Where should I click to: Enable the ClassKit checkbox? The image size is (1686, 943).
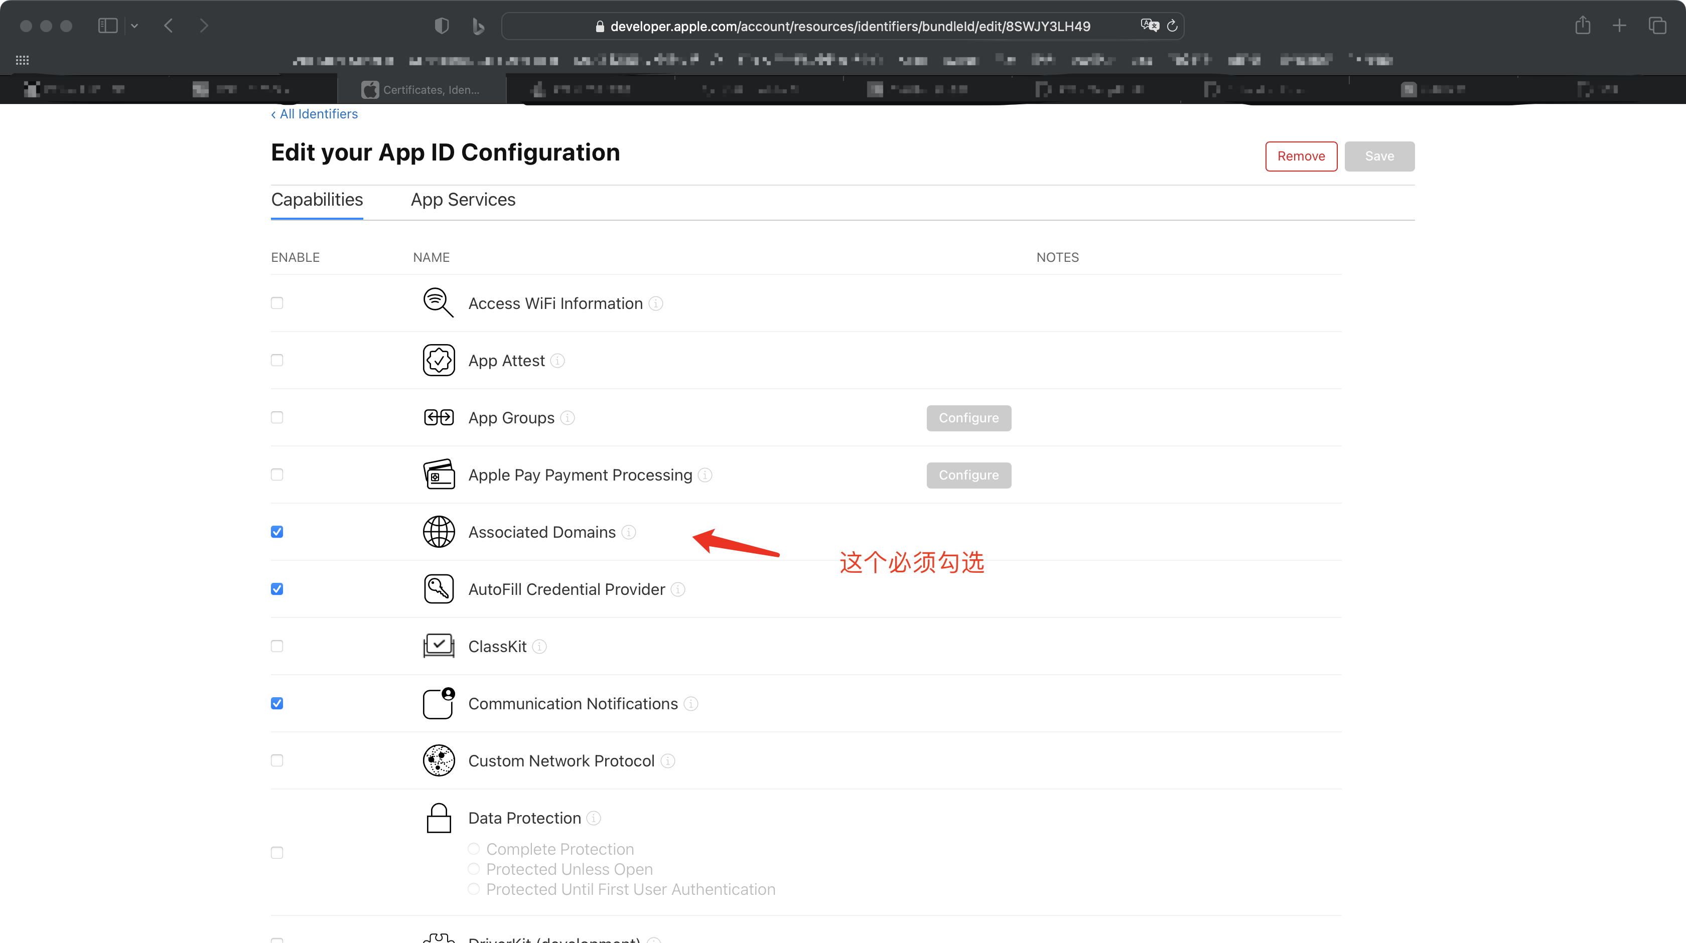point(277,646)
